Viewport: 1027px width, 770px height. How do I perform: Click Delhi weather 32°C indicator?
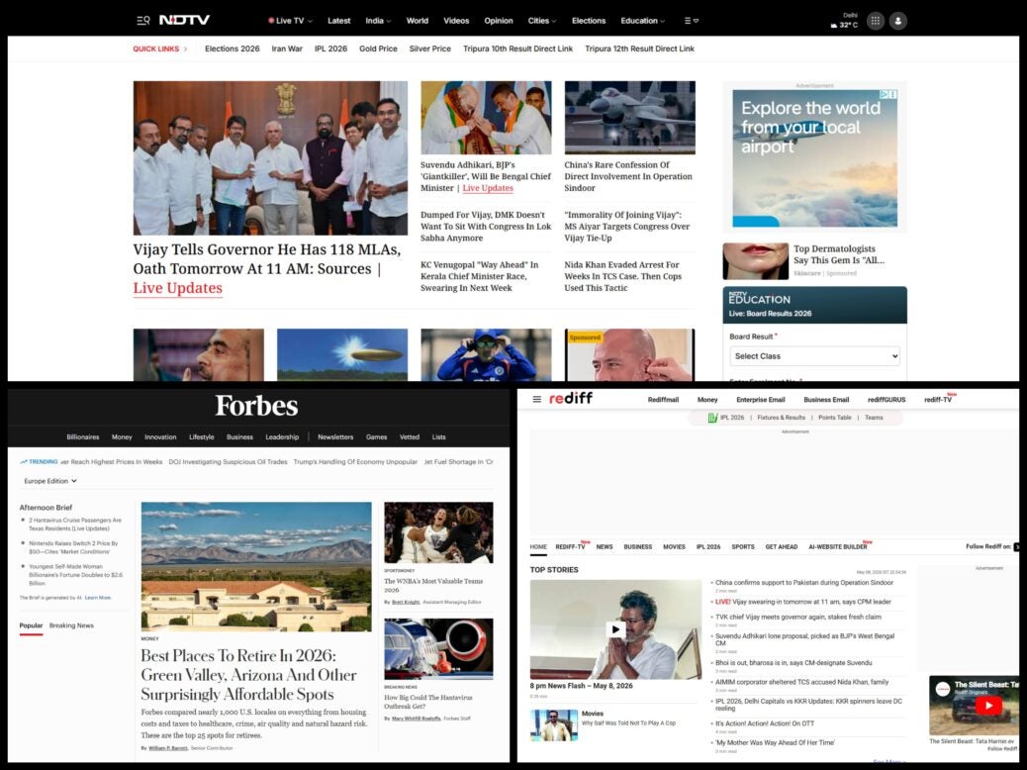[846, 21]
